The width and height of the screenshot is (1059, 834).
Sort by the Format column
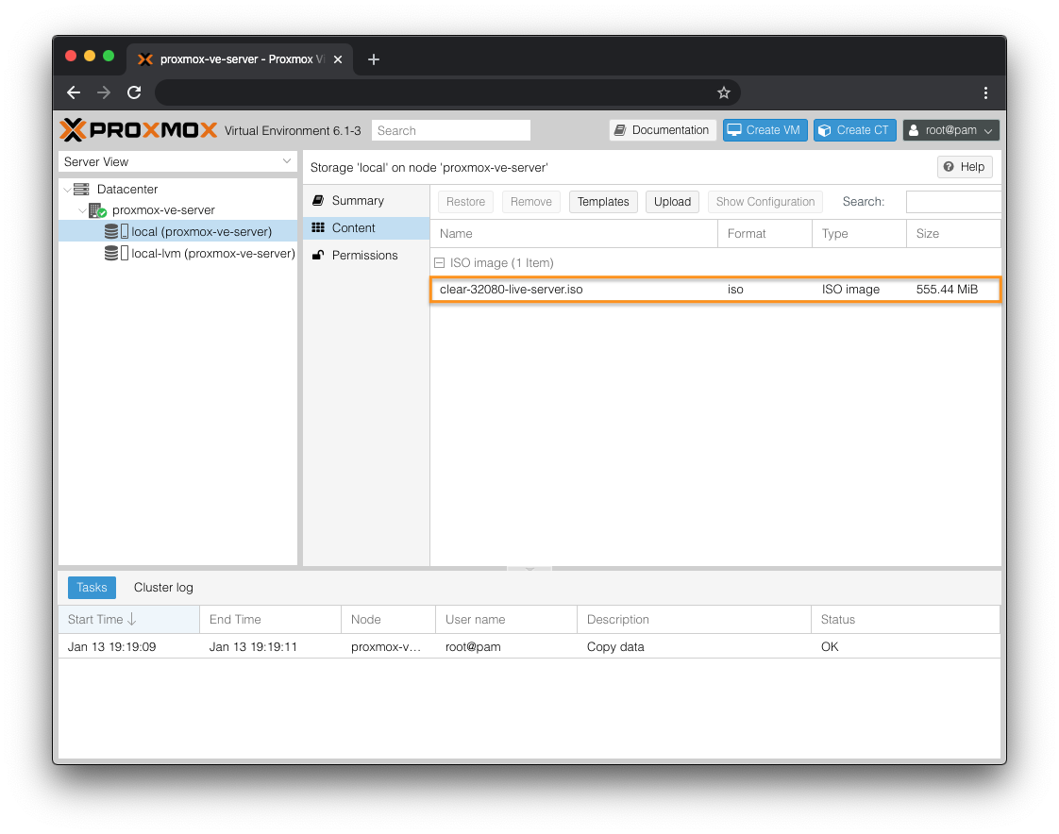point(765,234)
